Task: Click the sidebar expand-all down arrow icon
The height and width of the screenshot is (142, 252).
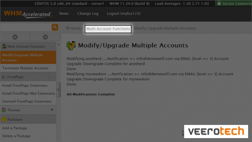Action: pyautogui.click(x=45, y=37)
